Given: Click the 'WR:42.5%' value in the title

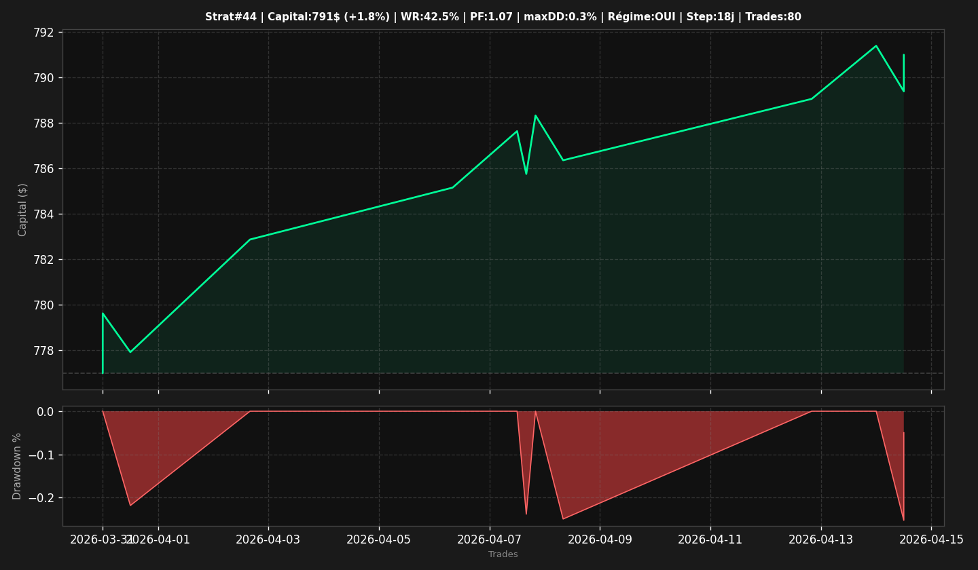Looking at the screenshot, I should coord(430,17).
